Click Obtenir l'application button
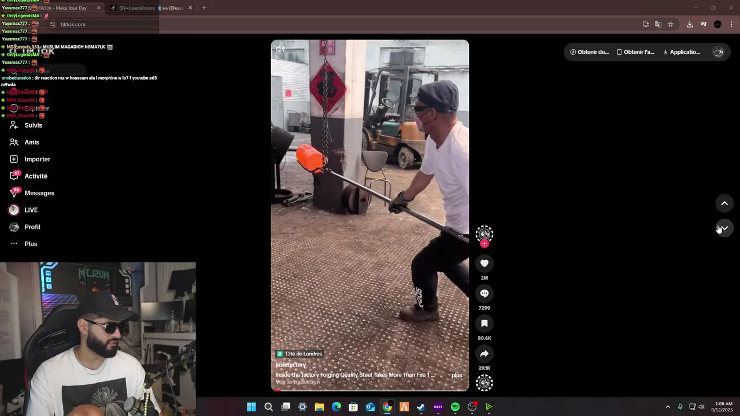Viewport: 740px width, 416px height. [635, 52]
